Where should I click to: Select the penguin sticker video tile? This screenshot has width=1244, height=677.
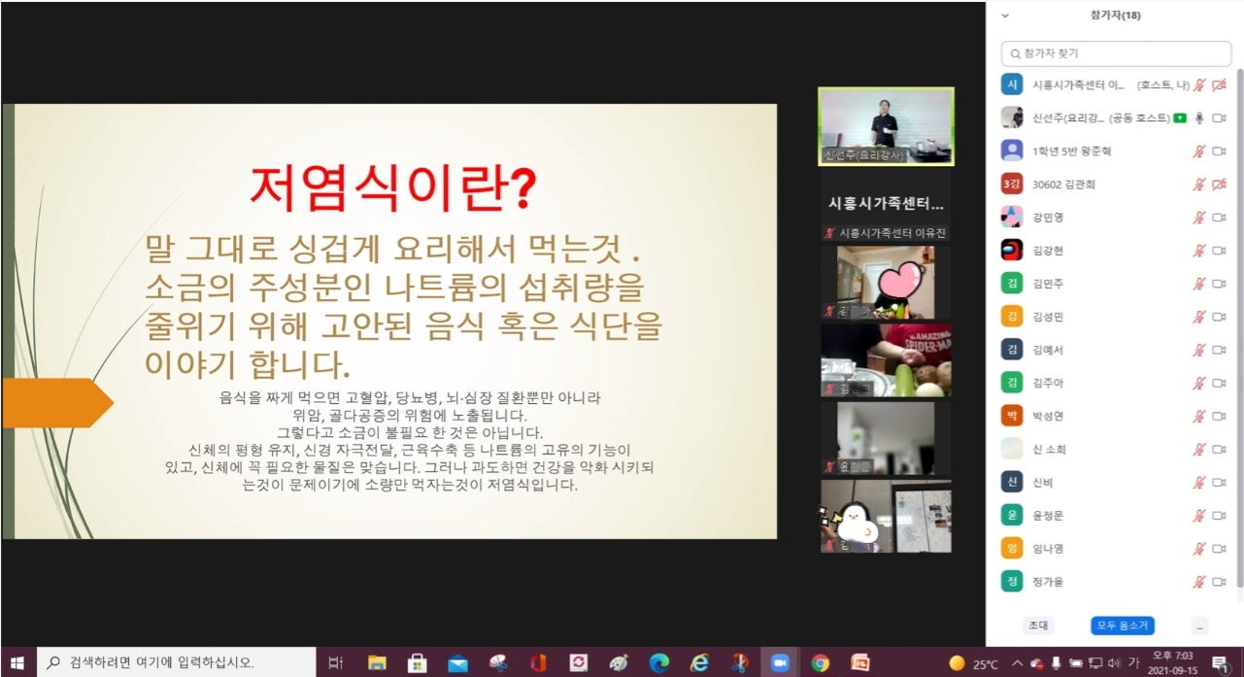tap(886, 516)
